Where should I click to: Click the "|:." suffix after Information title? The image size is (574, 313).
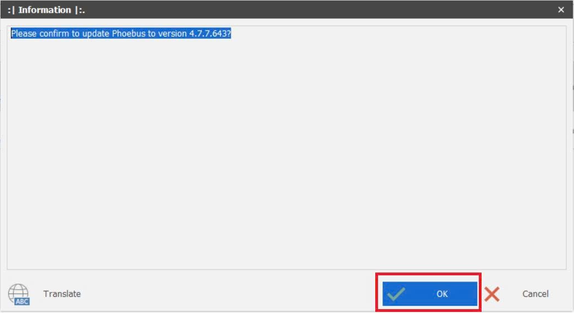[x=80, y=10]
